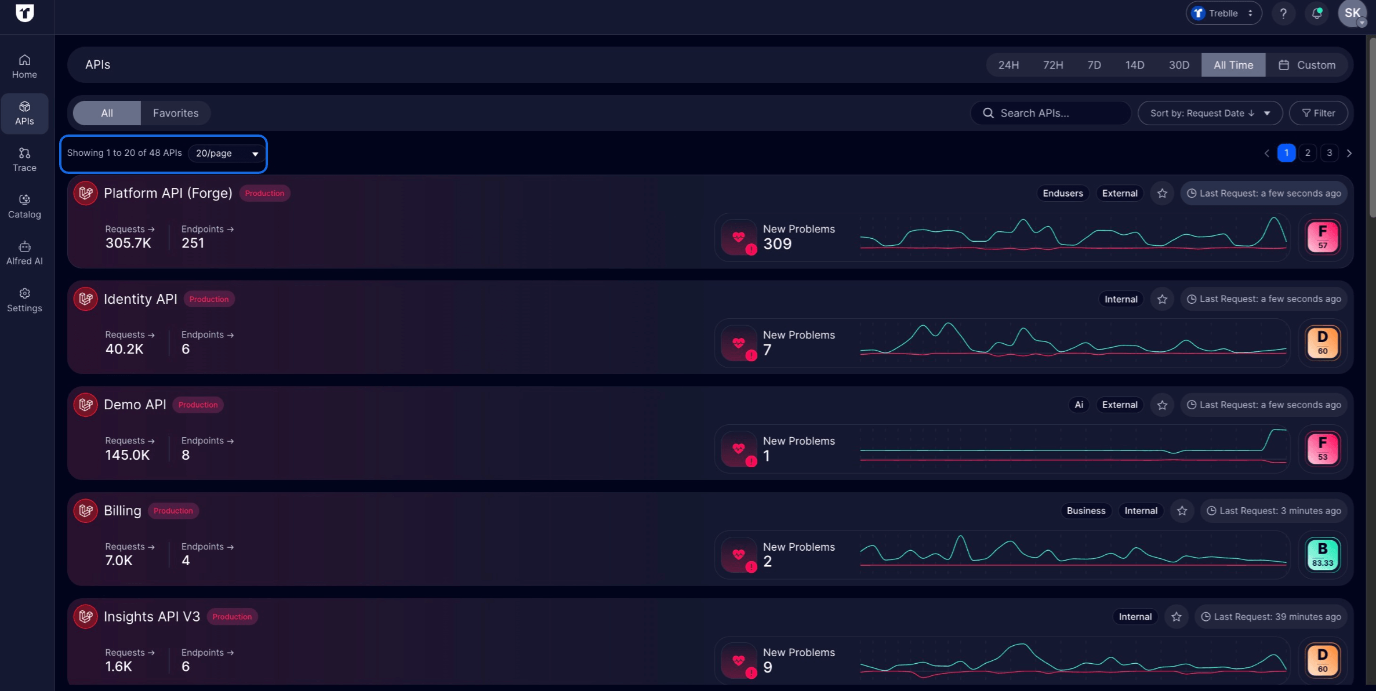
Task: Click the Filter button
Action: 1319,112
